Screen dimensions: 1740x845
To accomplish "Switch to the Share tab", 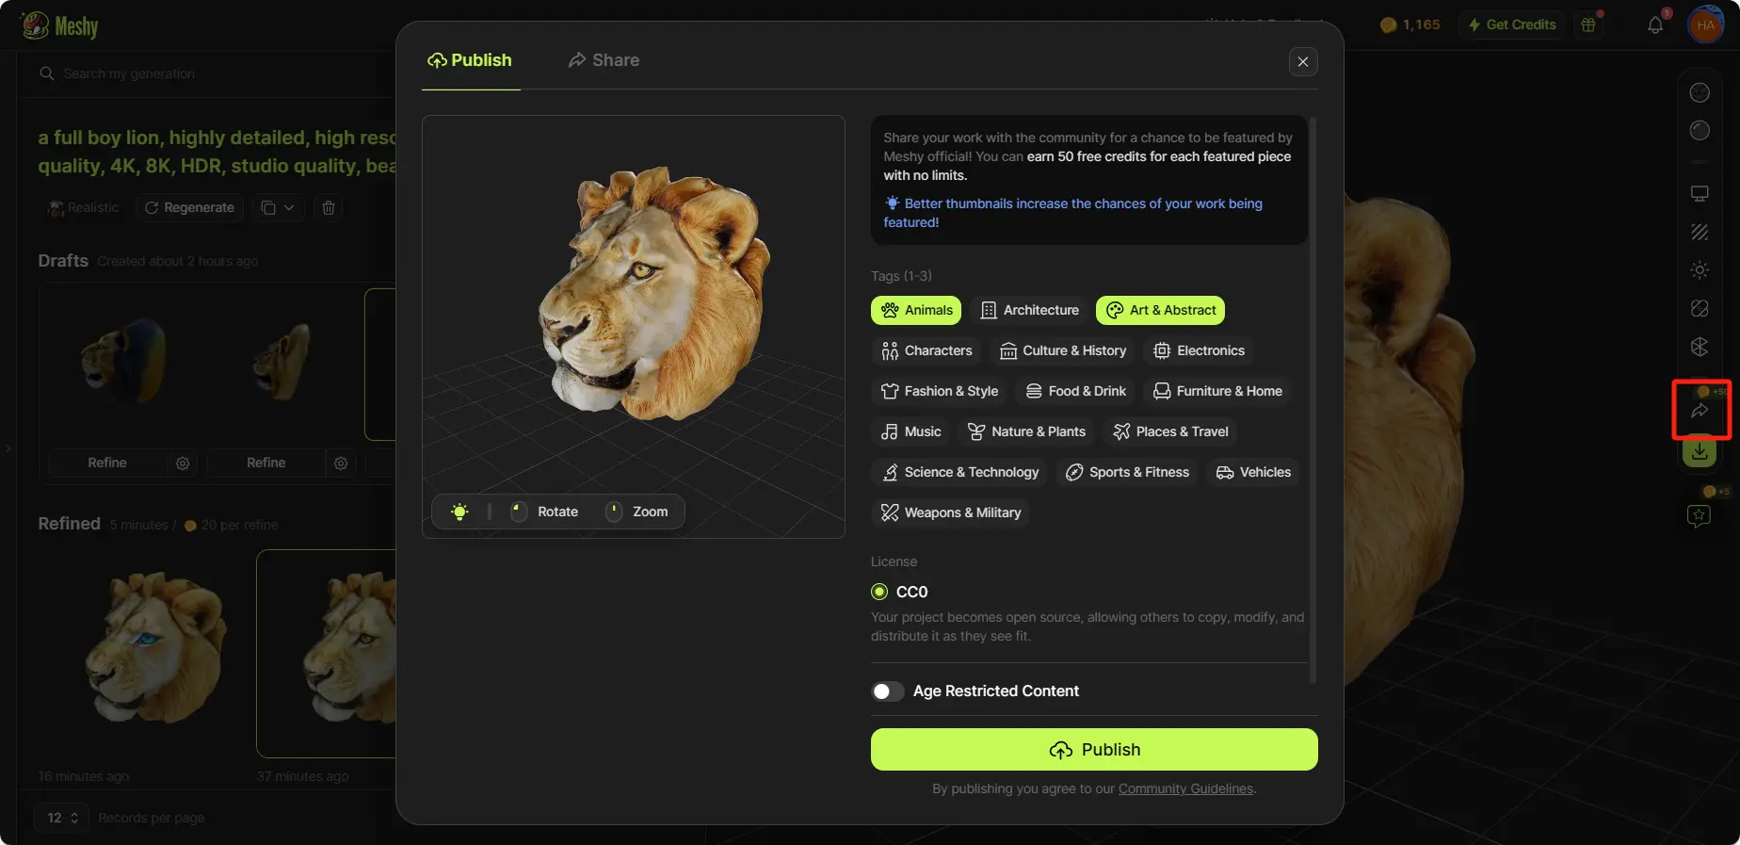I will (x=604, y=60).
